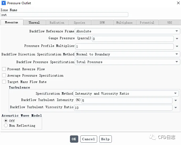Click the Zone Name text field
Image resolution: width=181 pixels, height=145 pixels.
pos(64,15)
